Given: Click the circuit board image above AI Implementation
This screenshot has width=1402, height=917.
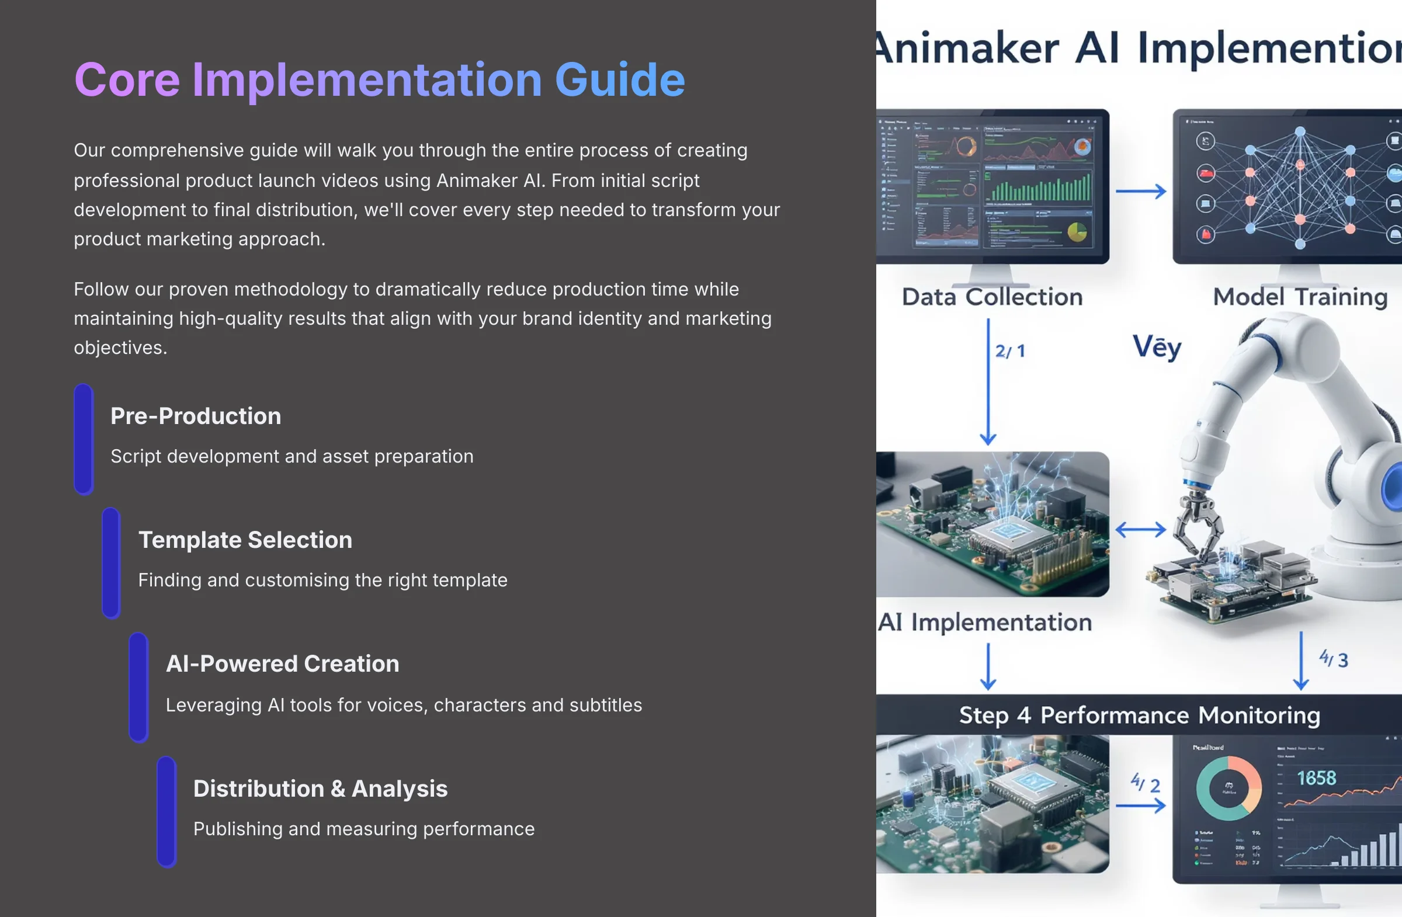Looking at the screenshot, I should coord(992,524).
